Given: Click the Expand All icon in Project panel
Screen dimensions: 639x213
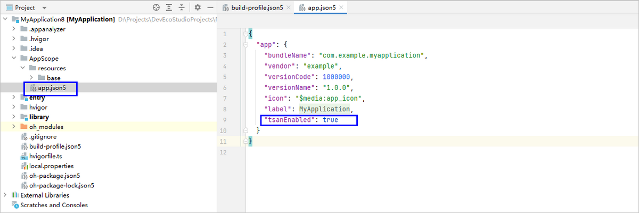Looking at the screenshot, I should click(169, 7).
